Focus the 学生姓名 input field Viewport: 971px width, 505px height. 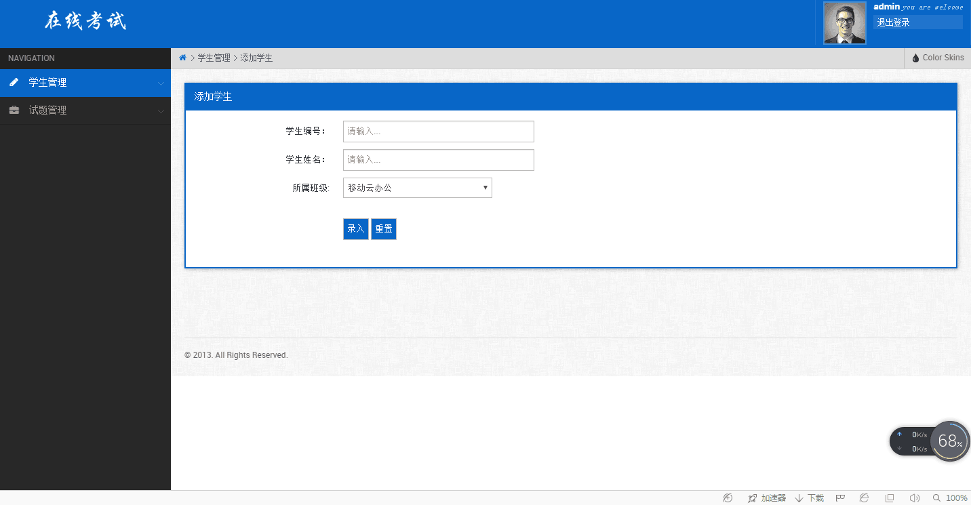click(439, 160)
